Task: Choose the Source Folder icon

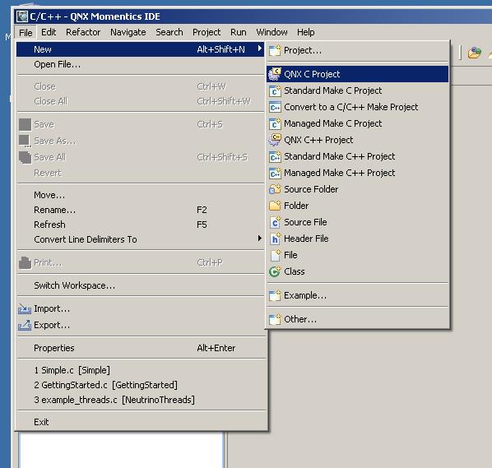Action: coord(275,189)
